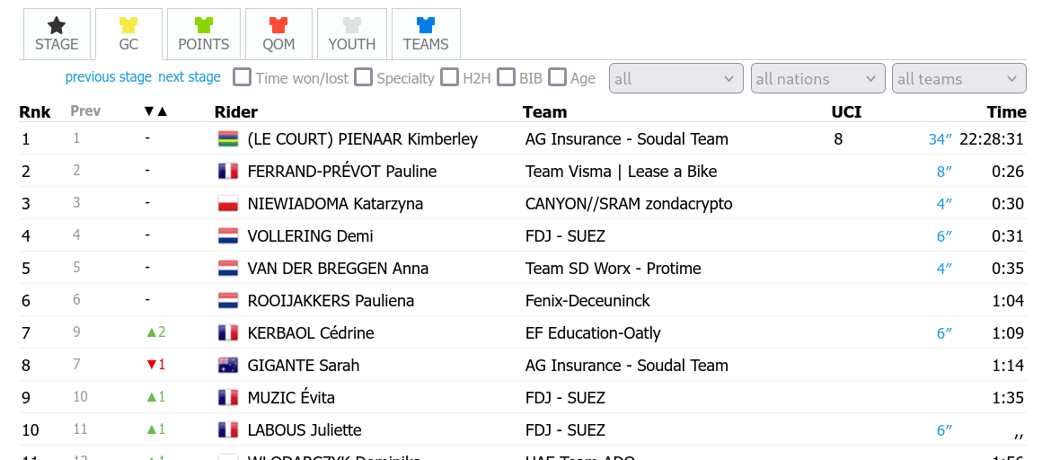Click the French flag beside Ferrand-Prévot
1042x460 pixels.
tap(228, 172)
